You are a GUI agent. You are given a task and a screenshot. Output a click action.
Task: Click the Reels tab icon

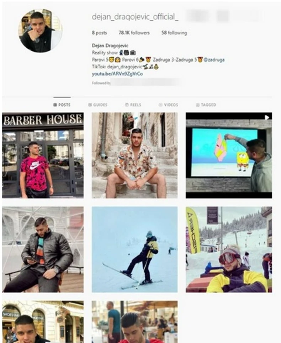(127, 105)
